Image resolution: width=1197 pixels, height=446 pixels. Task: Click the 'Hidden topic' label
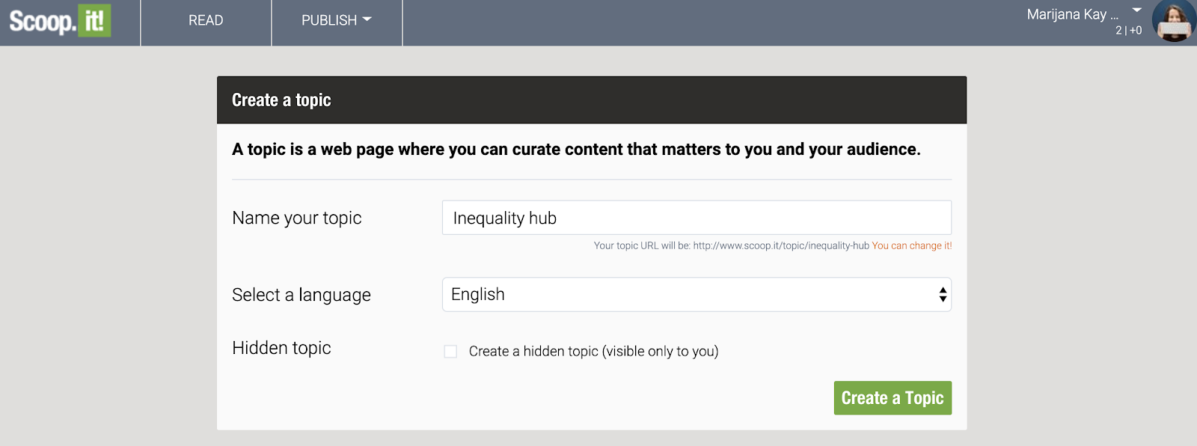click(281, 348)
